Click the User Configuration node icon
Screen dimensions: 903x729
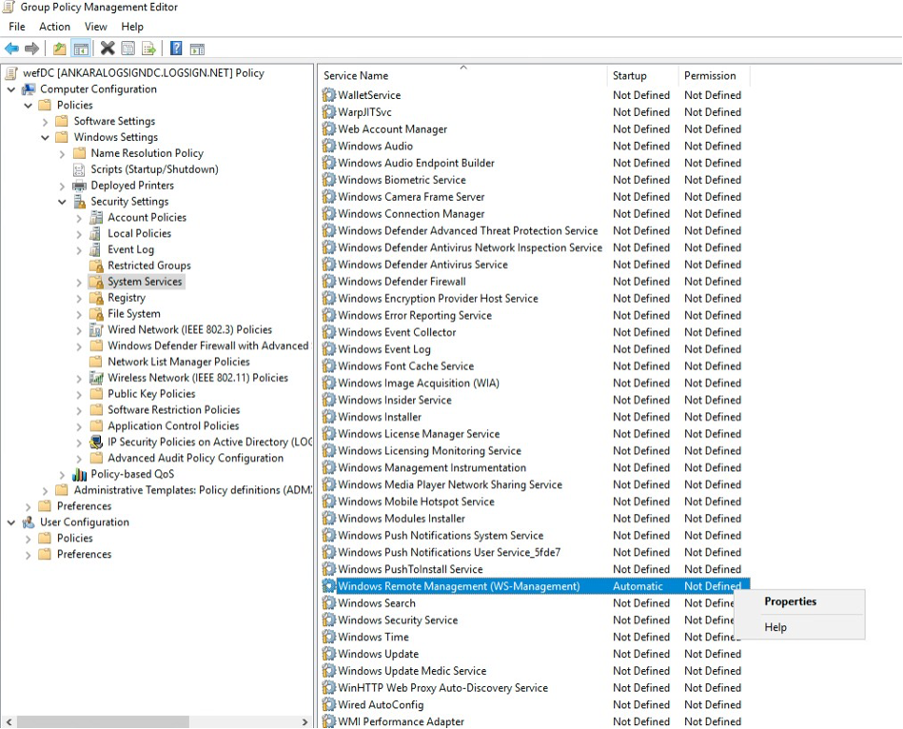point(29,522)
